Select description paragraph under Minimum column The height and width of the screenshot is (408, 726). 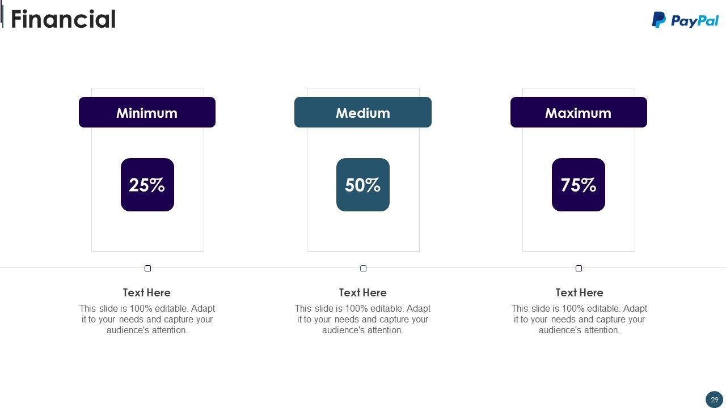(x=147, y=319)
